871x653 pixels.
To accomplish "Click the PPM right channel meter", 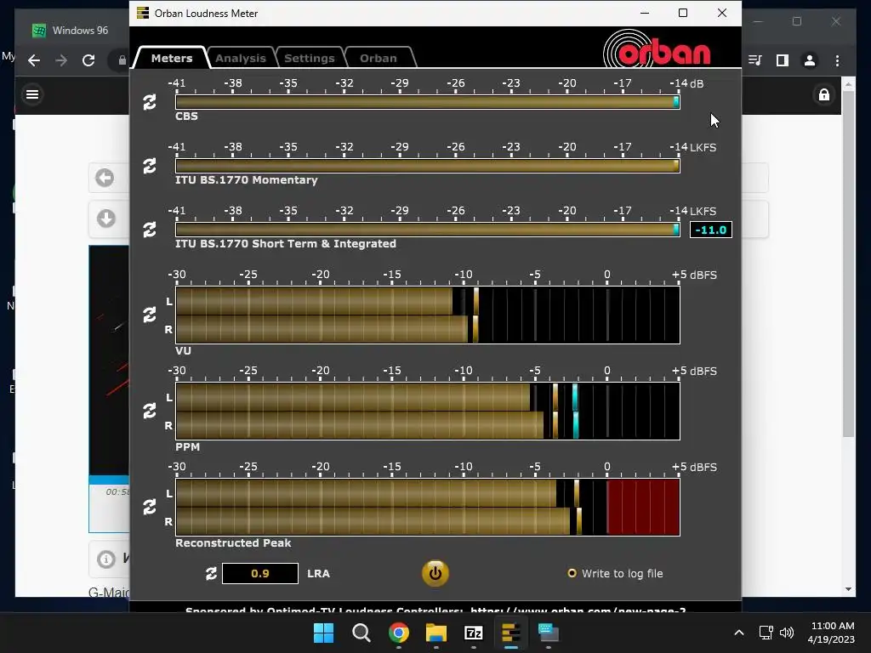I will coord(428,425).
